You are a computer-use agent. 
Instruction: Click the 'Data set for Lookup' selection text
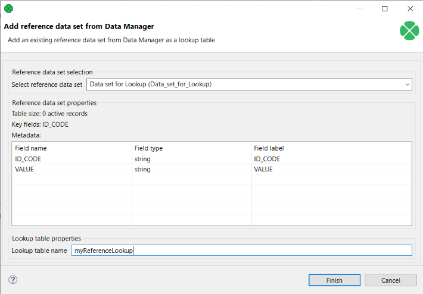click(x=151, y=85)
